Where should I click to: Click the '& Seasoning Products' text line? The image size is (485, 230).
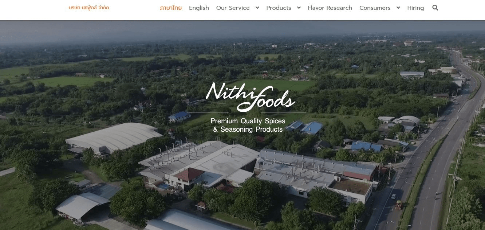pyautogui.click(x=248, y=130)
